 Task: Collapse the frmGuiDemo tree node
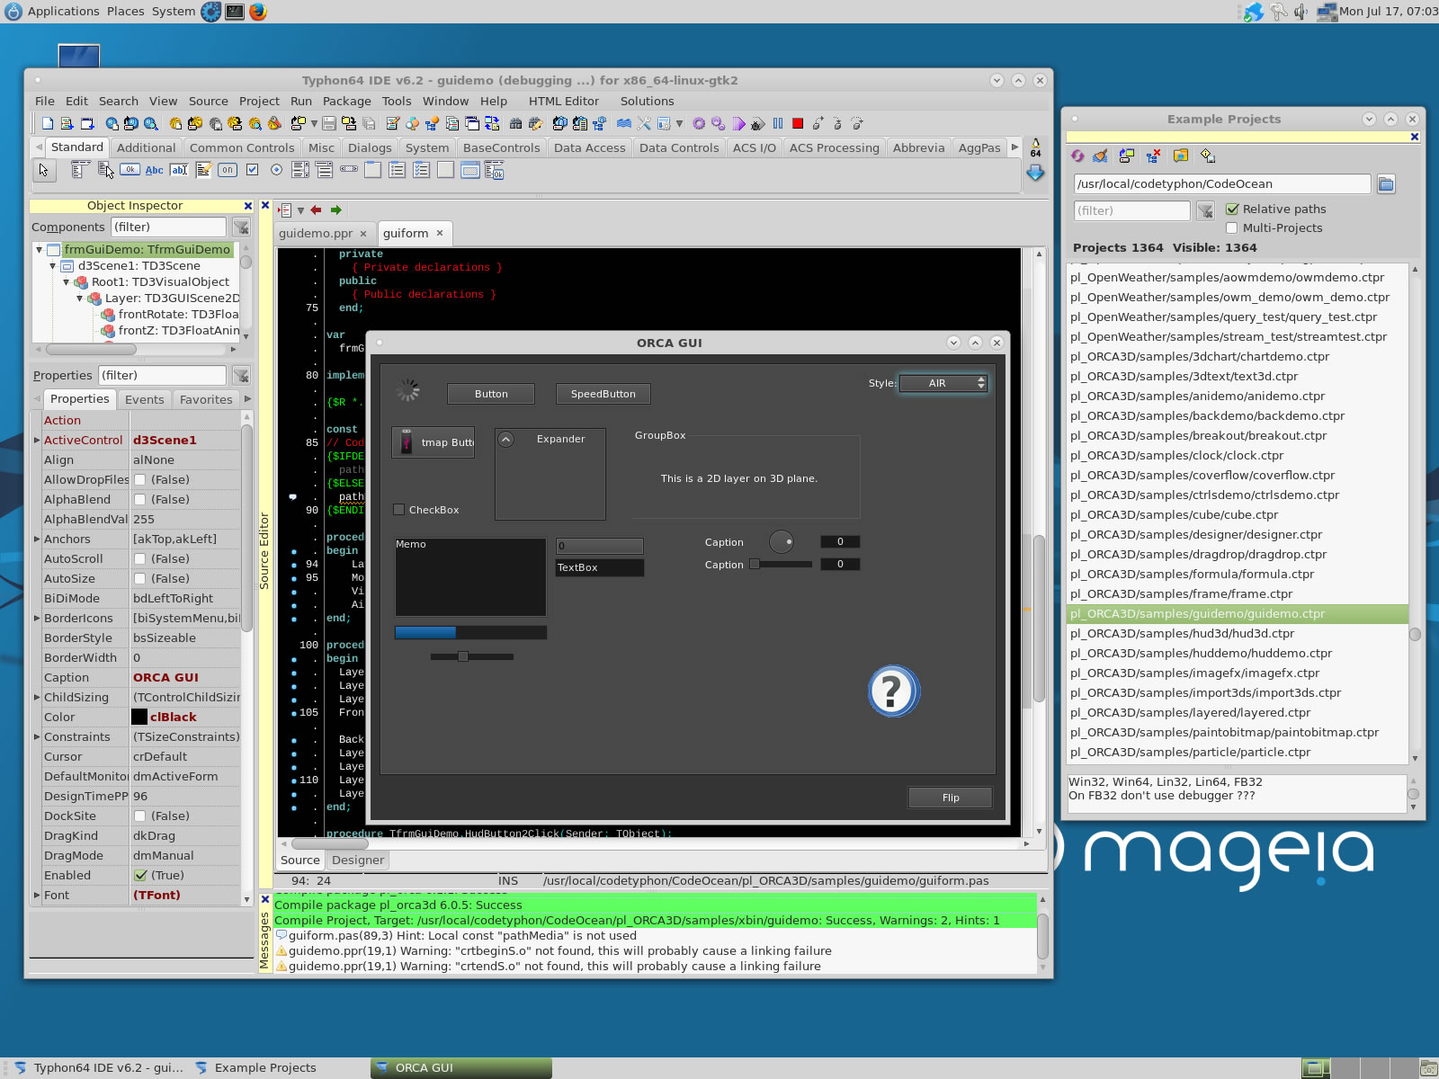[40, 250]
